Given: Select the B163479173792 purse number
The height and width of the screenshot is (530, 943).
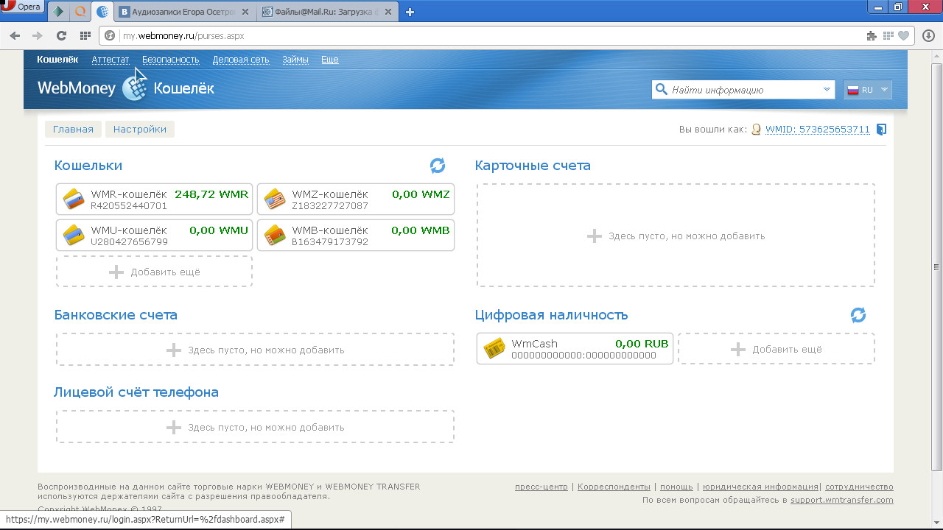Looking at the screenshot, I should click(330, 242).
